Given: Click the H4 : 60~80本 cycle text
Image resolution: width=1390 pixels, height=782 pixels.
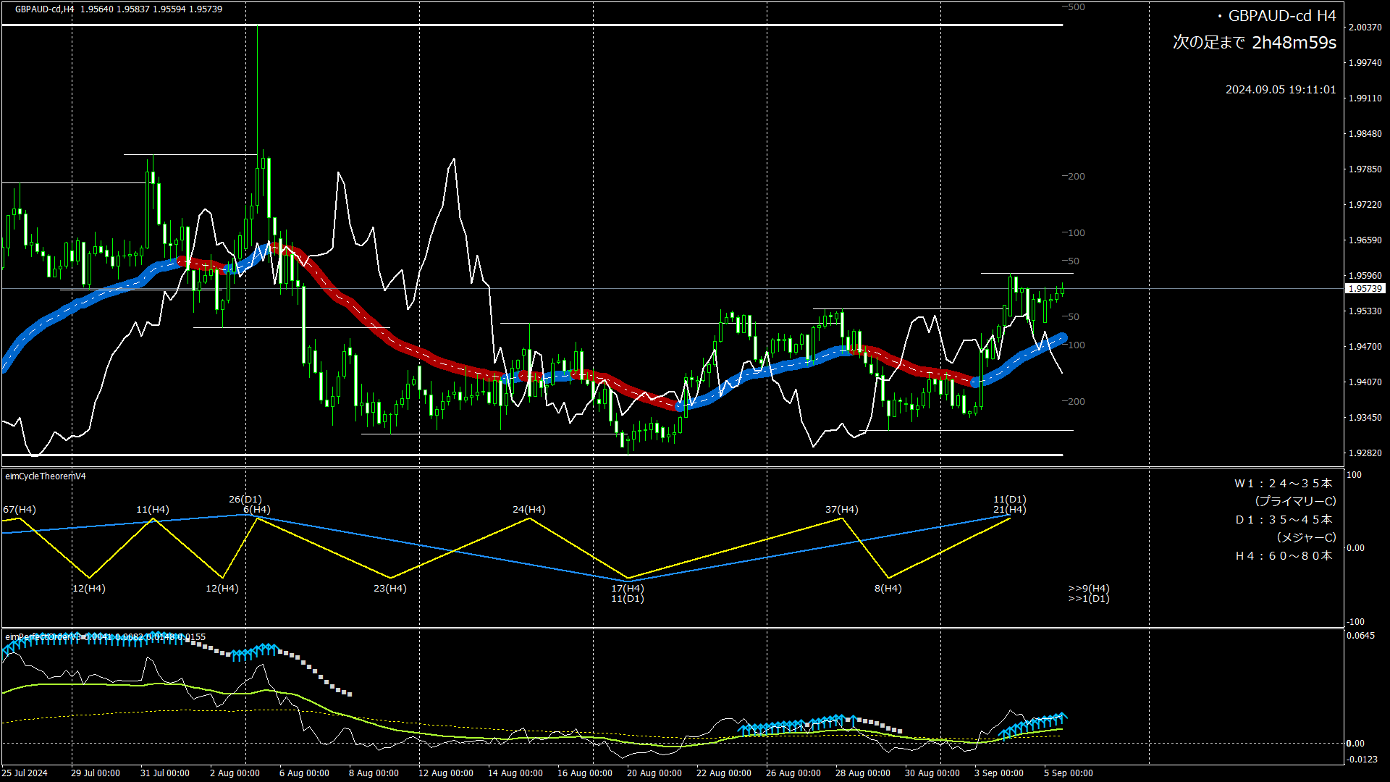Looking at the screenshot, I should (1283, 556).
